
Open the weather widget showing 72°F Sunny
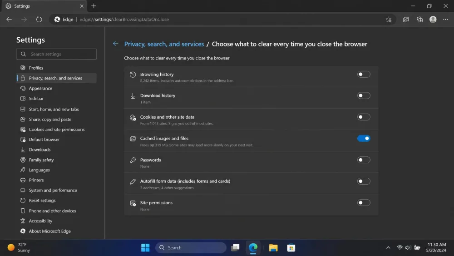pos(19,248)
